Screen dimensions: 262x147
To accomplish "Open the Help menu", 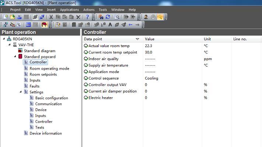I will (x=132, y=10).
